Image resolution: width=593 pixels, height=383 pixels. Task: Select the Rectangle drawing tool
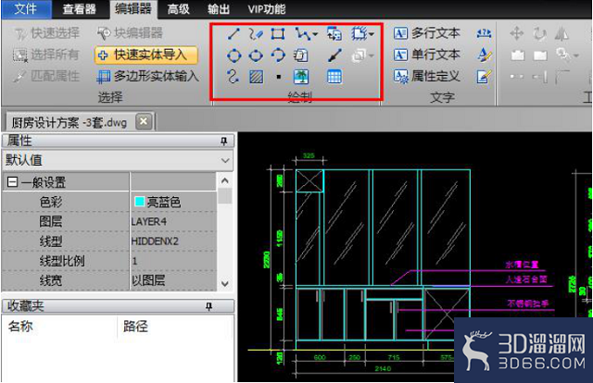click(x=278, y=34)
